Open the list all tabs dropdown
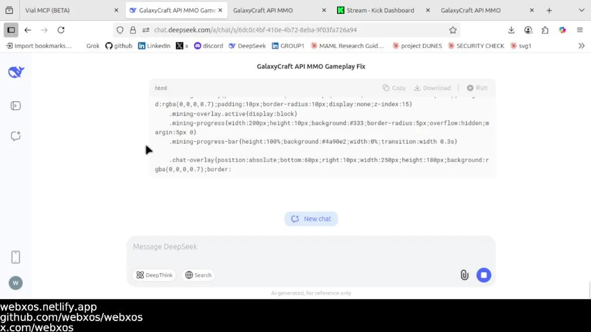This screenshot has height=332, width=591. coord(581,10)
